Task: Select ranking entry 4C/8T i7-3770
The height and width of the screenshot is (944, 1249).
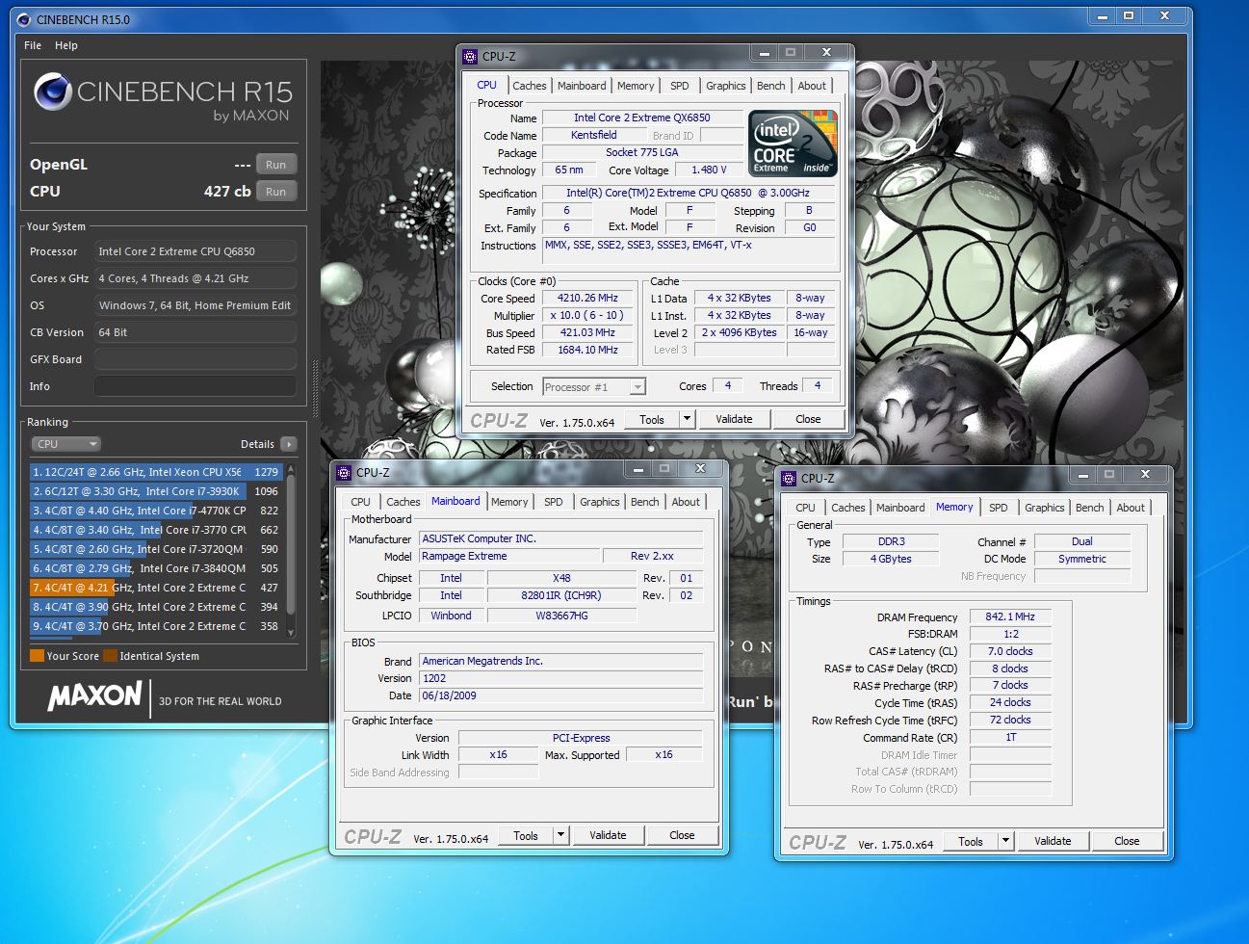Action: [x=156, y=530]
